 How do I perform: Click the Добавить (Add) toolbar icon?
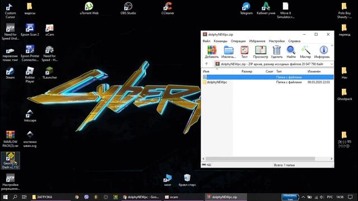(x=211, y=52)
